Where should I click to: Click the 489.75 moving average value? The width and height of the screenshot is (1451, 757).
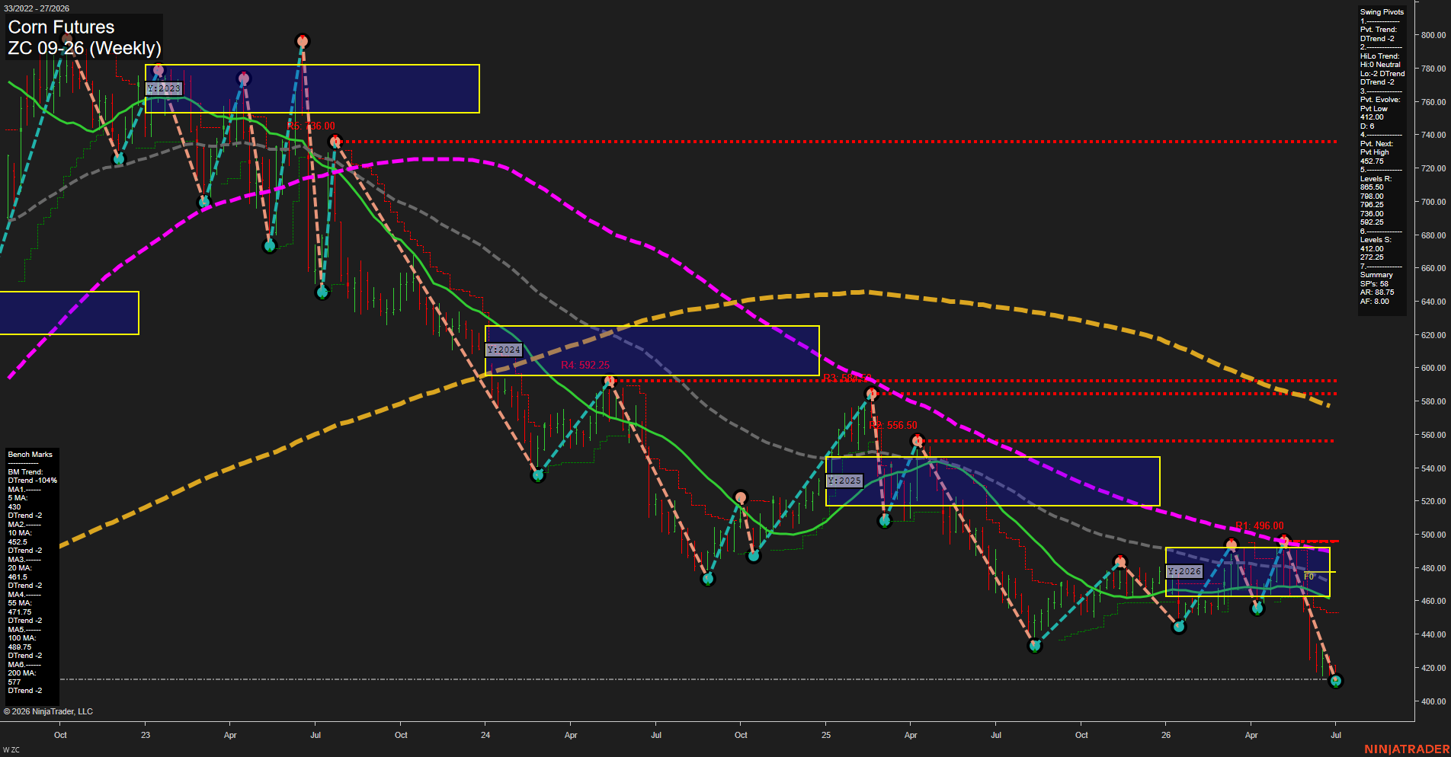click(20, 647)
